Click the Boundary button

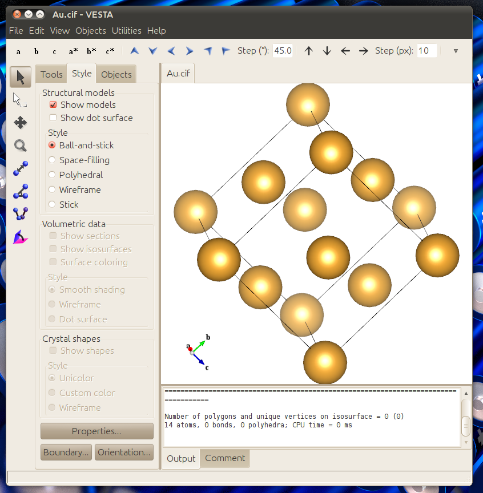click(x=66, y=452)
